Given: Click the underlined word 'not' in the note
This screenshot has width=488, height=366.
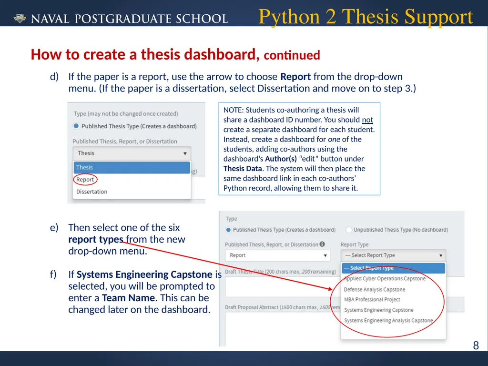Looking at the screenshot, I should pyautogui.click(x=367, y=120).
